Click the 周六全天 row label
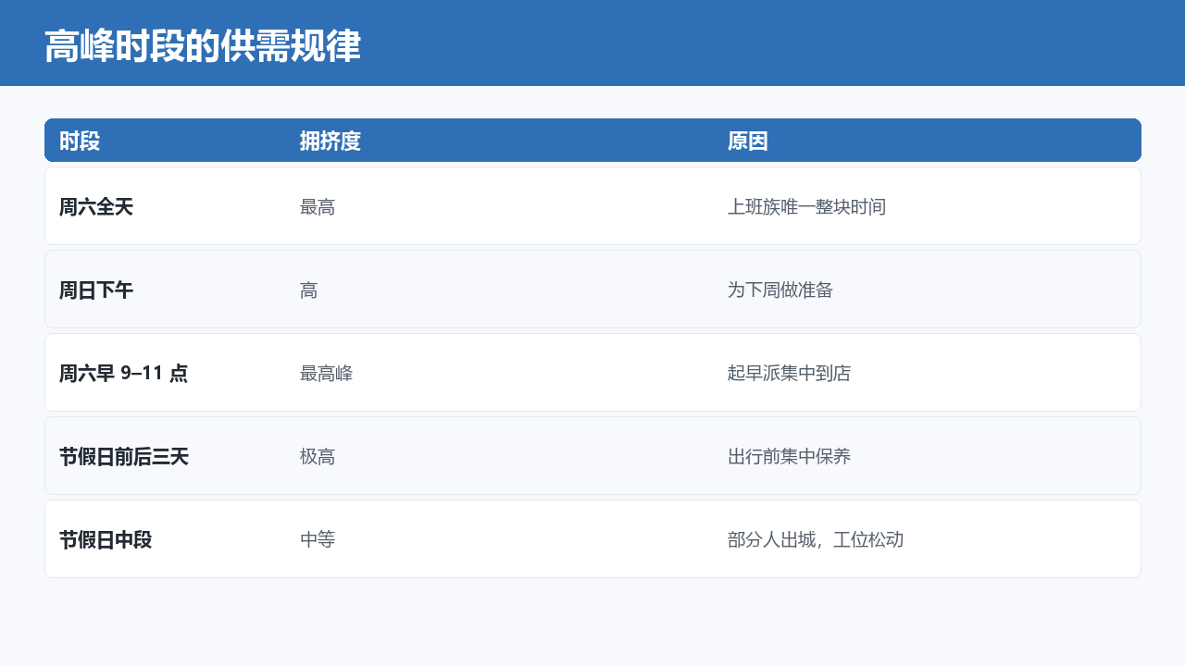The width and height of the screenshot is (1185, 666). click(x=96, y=207)
